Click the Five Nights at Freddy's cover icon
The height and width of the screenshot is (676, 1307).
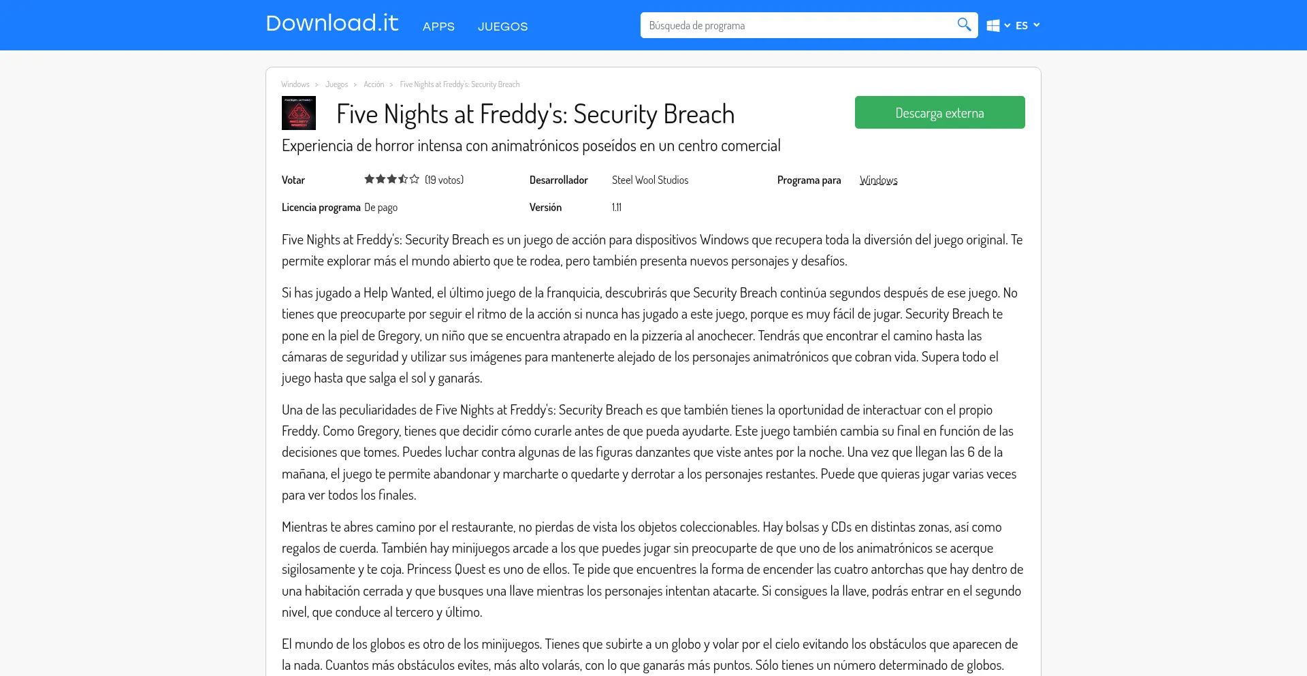click(x=299, y=112)
